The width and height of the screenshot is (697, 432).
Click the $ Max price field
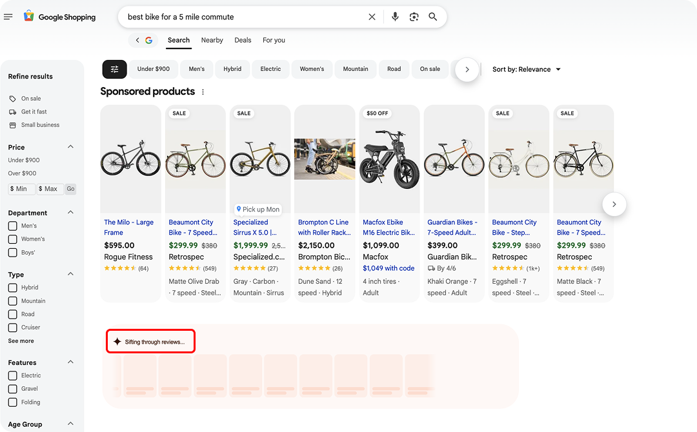(50, 189)
